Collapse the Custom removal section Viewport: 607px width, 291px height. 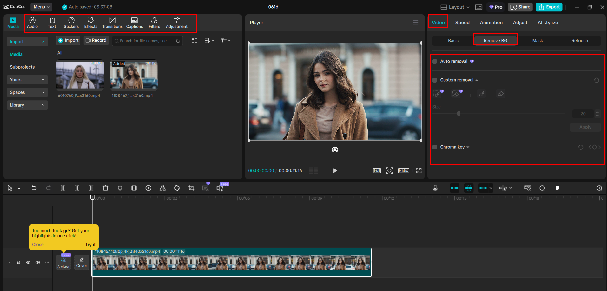(x=476, y=80)
